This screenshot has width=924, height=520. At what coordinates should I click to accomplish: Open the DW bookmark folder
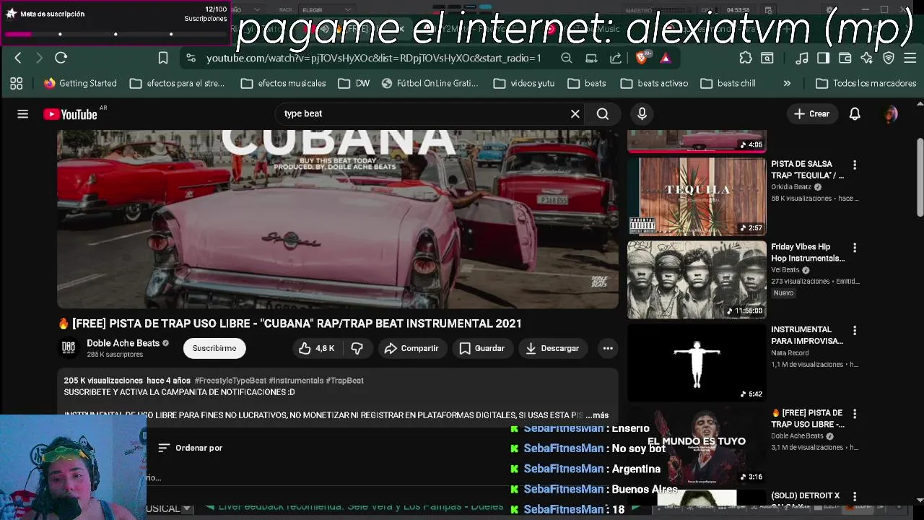click(x=354, y=83)
